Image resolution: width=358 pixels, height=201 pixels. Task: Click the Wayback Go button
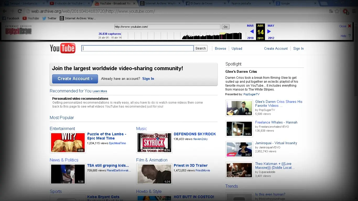tap(226, 27)
